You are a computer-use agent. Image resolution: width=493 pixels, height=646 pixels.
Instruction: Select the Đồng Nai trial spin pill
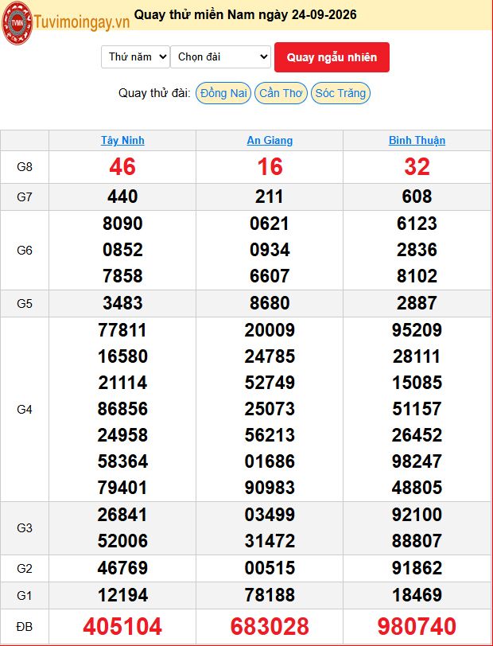point(223,93)
